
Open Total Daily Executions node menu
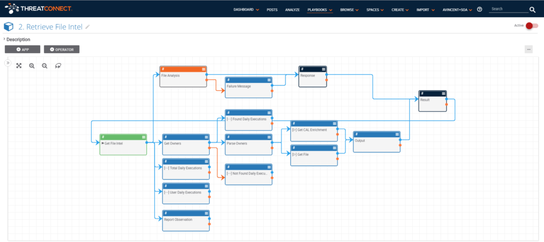coord(207,161)
